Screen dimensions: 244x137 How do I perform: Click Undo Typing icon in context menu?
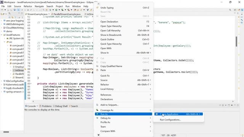(98, 8)
